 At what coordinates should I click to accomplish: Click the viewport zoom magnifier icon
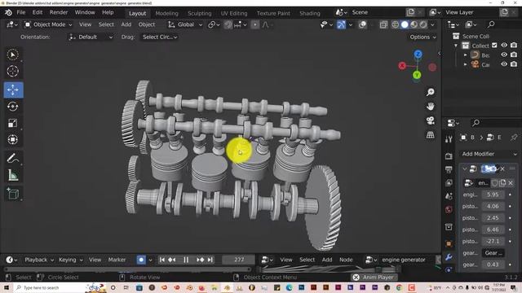coord(431,92)
